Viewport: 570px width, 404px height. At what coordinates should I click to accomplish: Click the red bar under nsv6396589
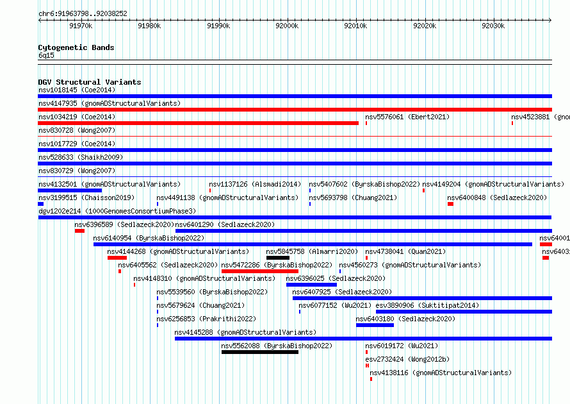(x=79, y=231)
